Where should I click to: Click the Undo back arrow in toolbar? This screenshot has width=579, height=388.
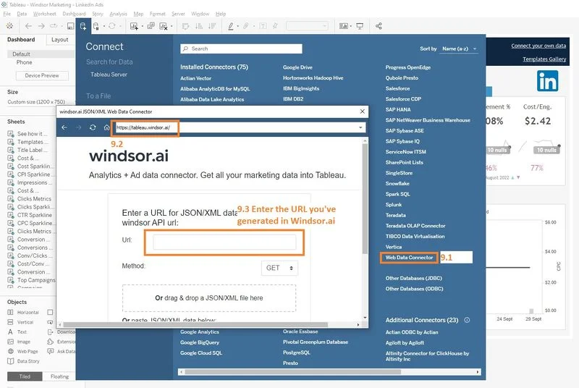tap(28, 26)
